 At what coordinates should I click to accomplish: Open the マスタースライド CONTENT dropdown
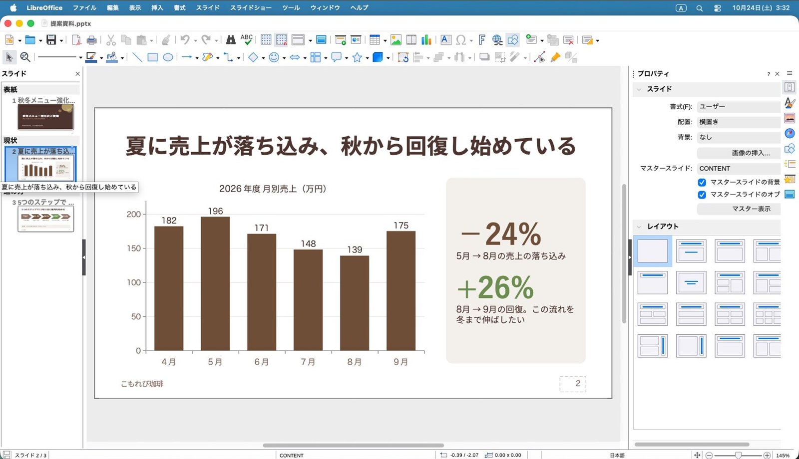click(739, 169)
